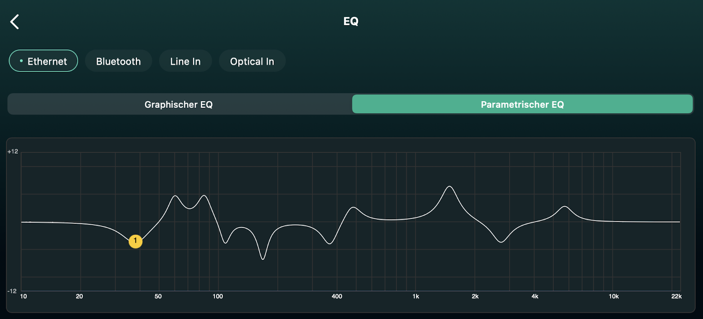Click the curve dip near 110 Hz
Viewport: 703px width, 319px height.
tap(226, 243)
